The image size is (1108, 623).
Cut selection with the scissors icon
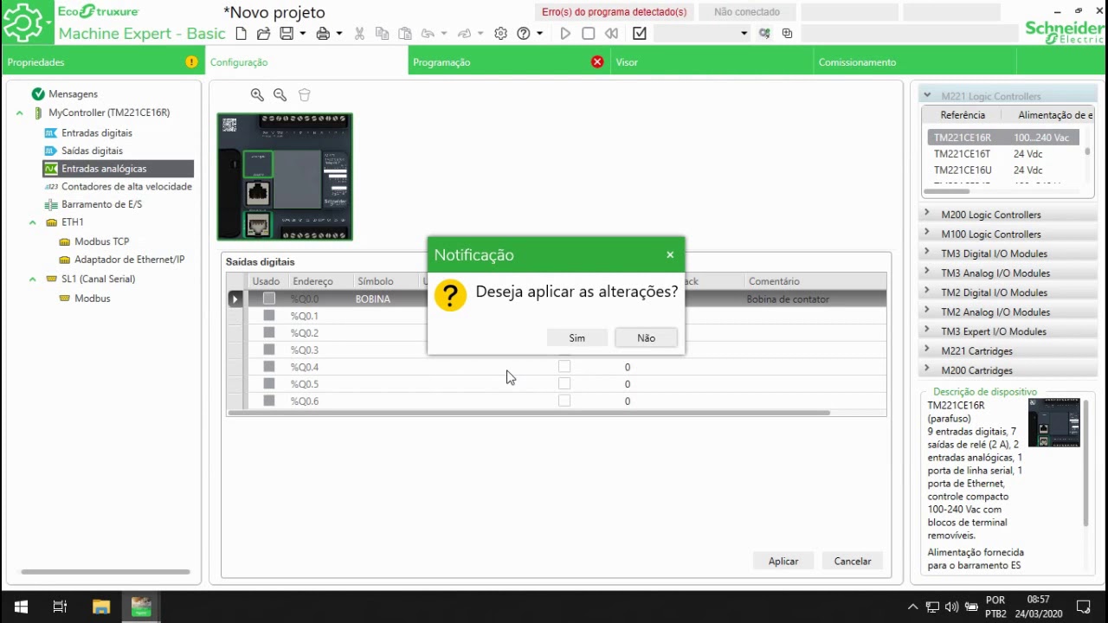(359, 34)
